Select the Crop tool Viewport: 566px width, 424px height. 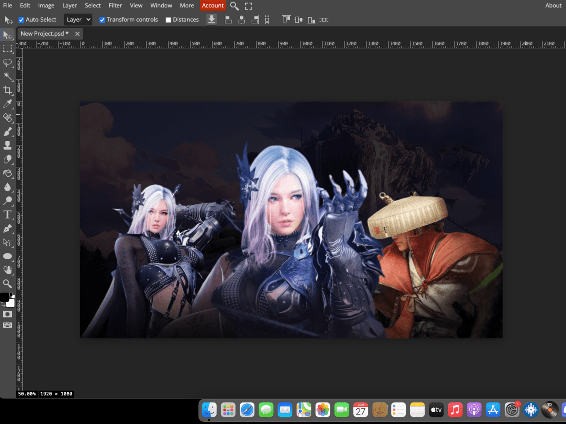coord(7,90)
